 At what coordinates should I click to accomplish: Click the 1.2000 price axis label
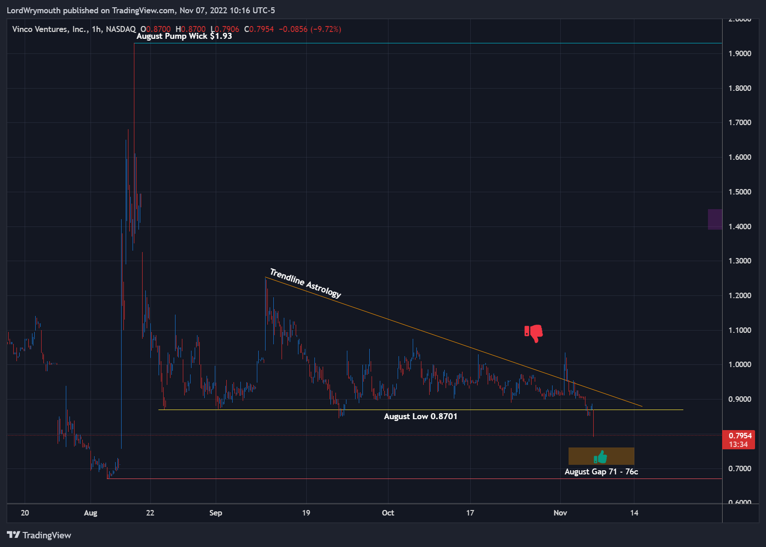(739, 295)
